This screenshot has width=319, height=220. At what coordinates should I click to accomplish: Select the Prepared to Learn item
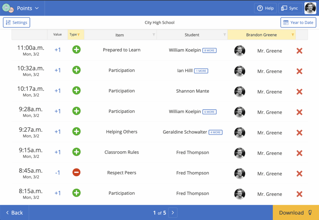click(122, 50)
